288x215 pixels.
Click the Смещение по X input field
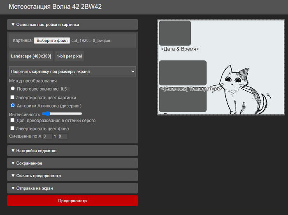pos(47,136)
